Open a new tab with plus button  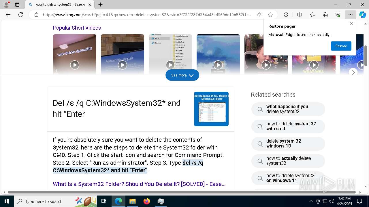tap(100, 5)
